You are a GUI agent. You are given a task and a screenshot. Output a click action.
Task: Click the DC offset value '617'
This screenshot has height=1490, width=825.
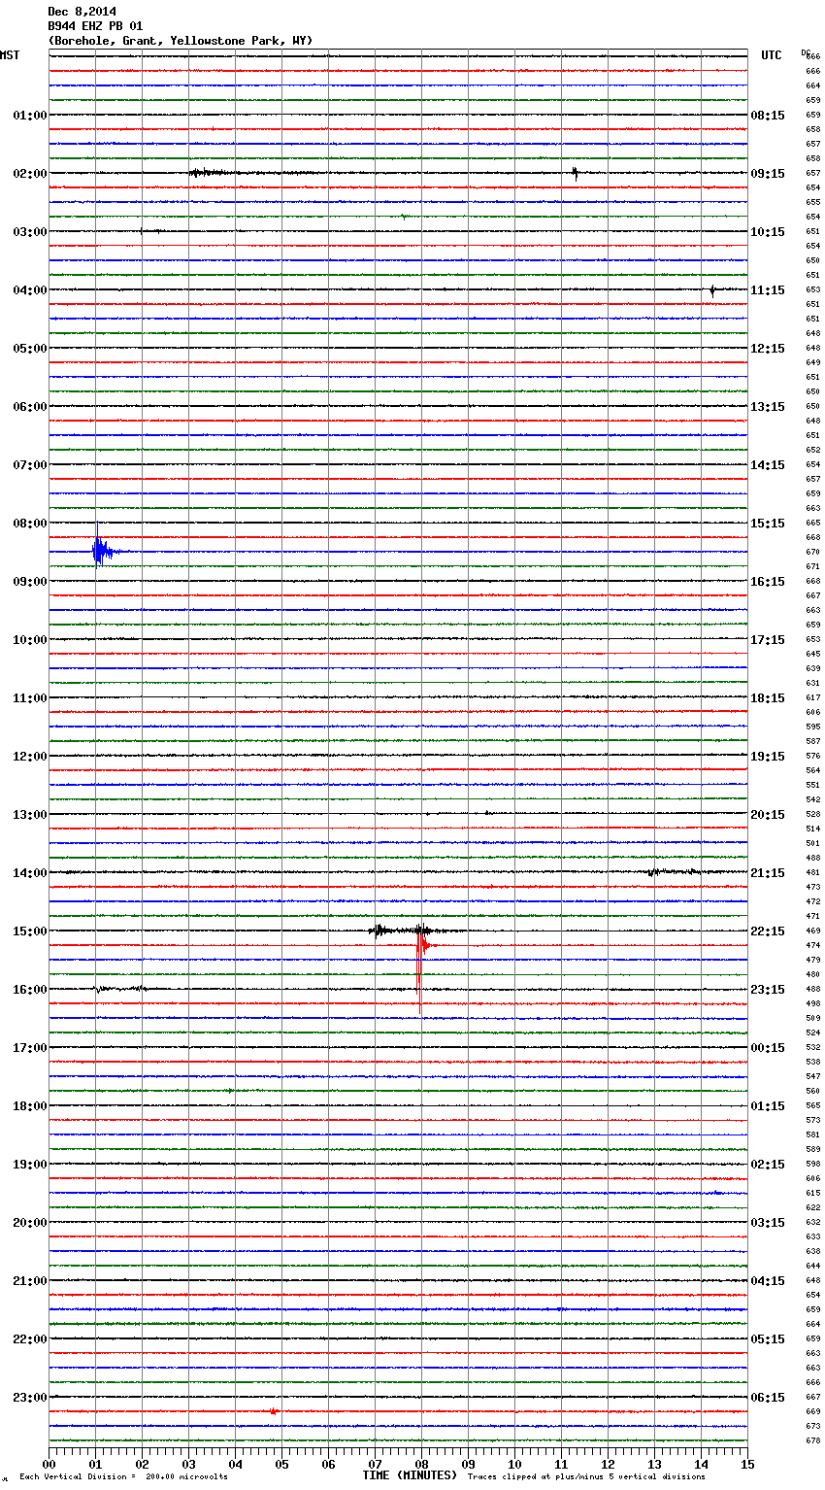813,697
